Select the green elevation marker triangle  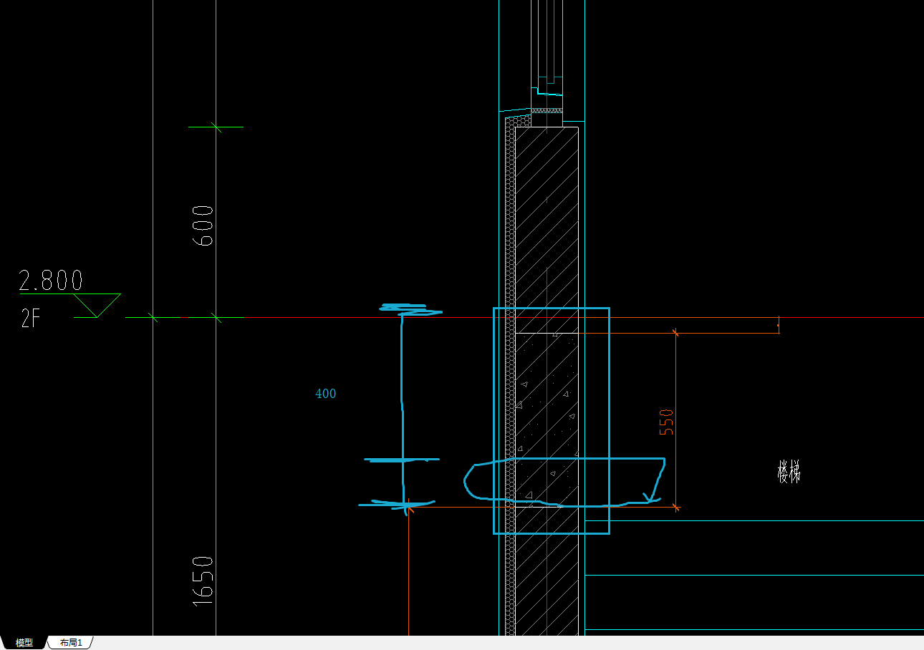tap(97, 305)
